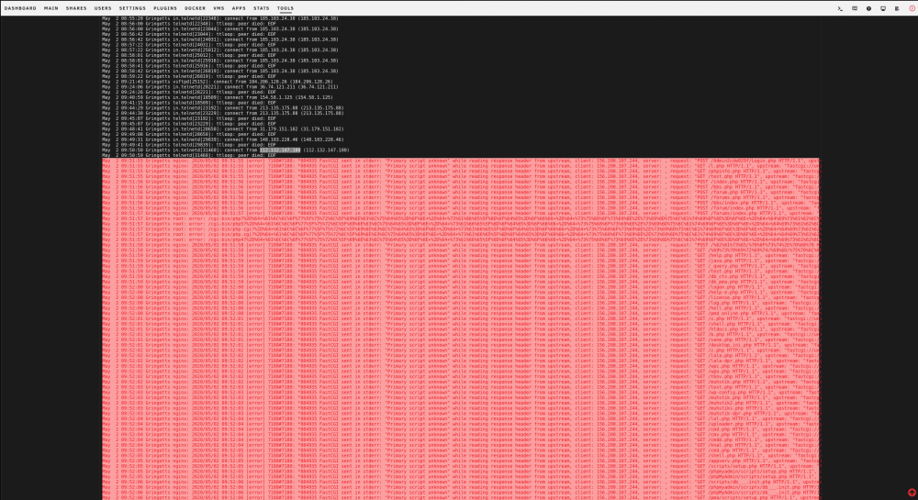Click the vsftpd connect from 104.206.128.26 line

[218, 82]
